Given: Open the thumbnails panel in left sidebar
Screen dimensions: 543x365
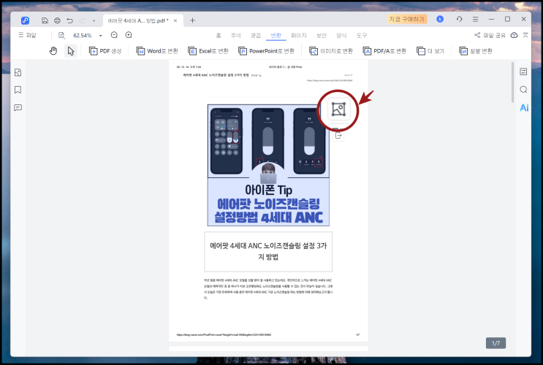Looking at the screenshot, I should click(x=18, y=72).
